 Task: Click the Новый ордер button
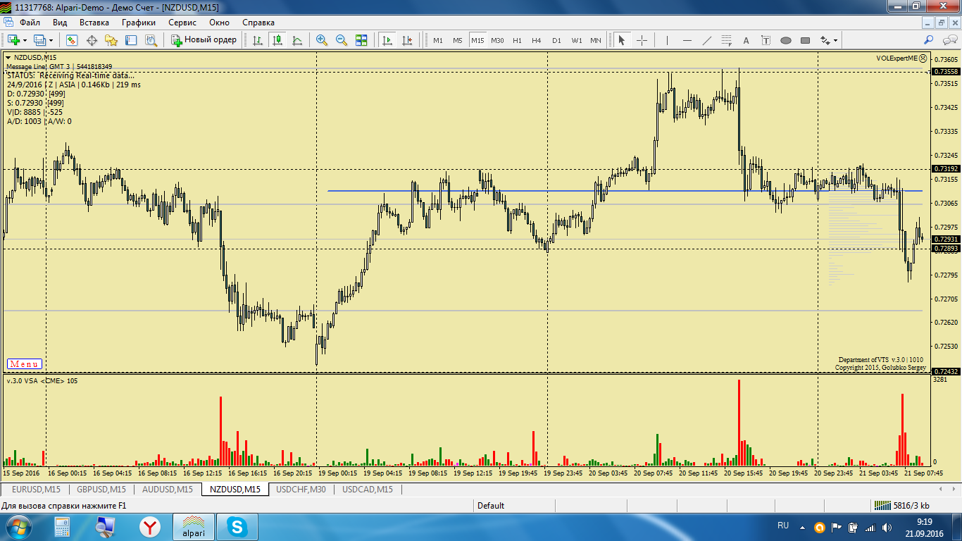point(204,40)
